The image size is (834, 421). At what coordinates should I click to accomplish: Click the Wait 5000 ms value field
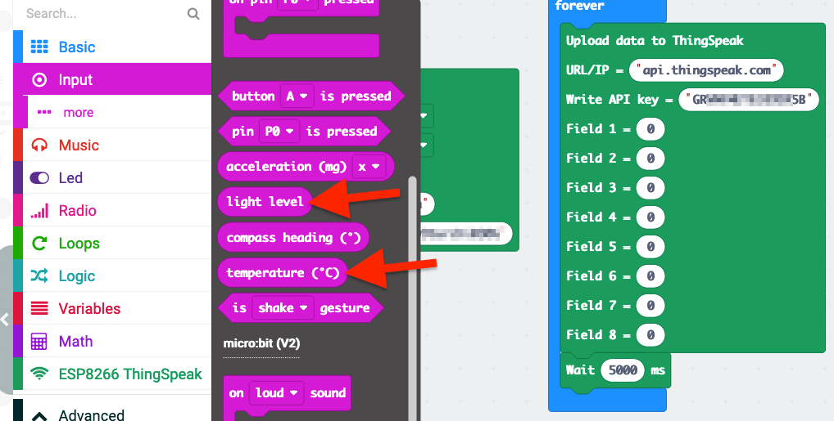point(623,370)
